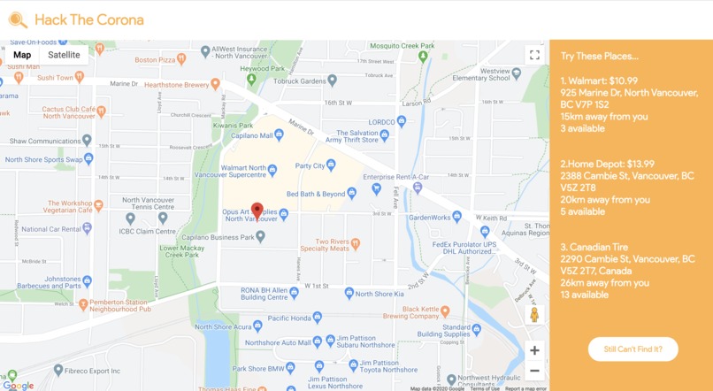Click the Enterprise Rent-A-Car pin

[418, 188]
